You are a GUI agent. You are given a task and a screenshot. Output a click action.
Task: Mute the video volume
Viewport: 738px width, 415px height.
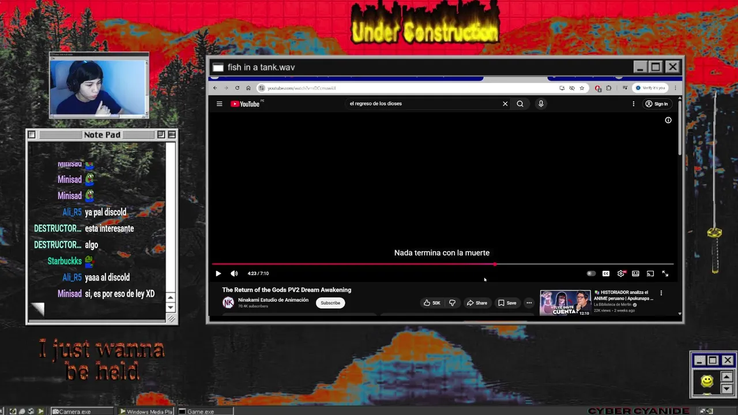click(x=234, y=273)
